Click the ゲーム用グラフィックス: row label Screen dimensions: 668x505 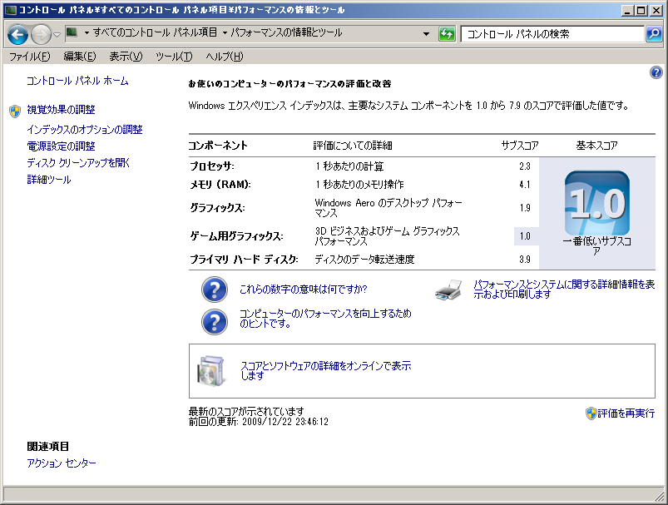click(236, 236)
